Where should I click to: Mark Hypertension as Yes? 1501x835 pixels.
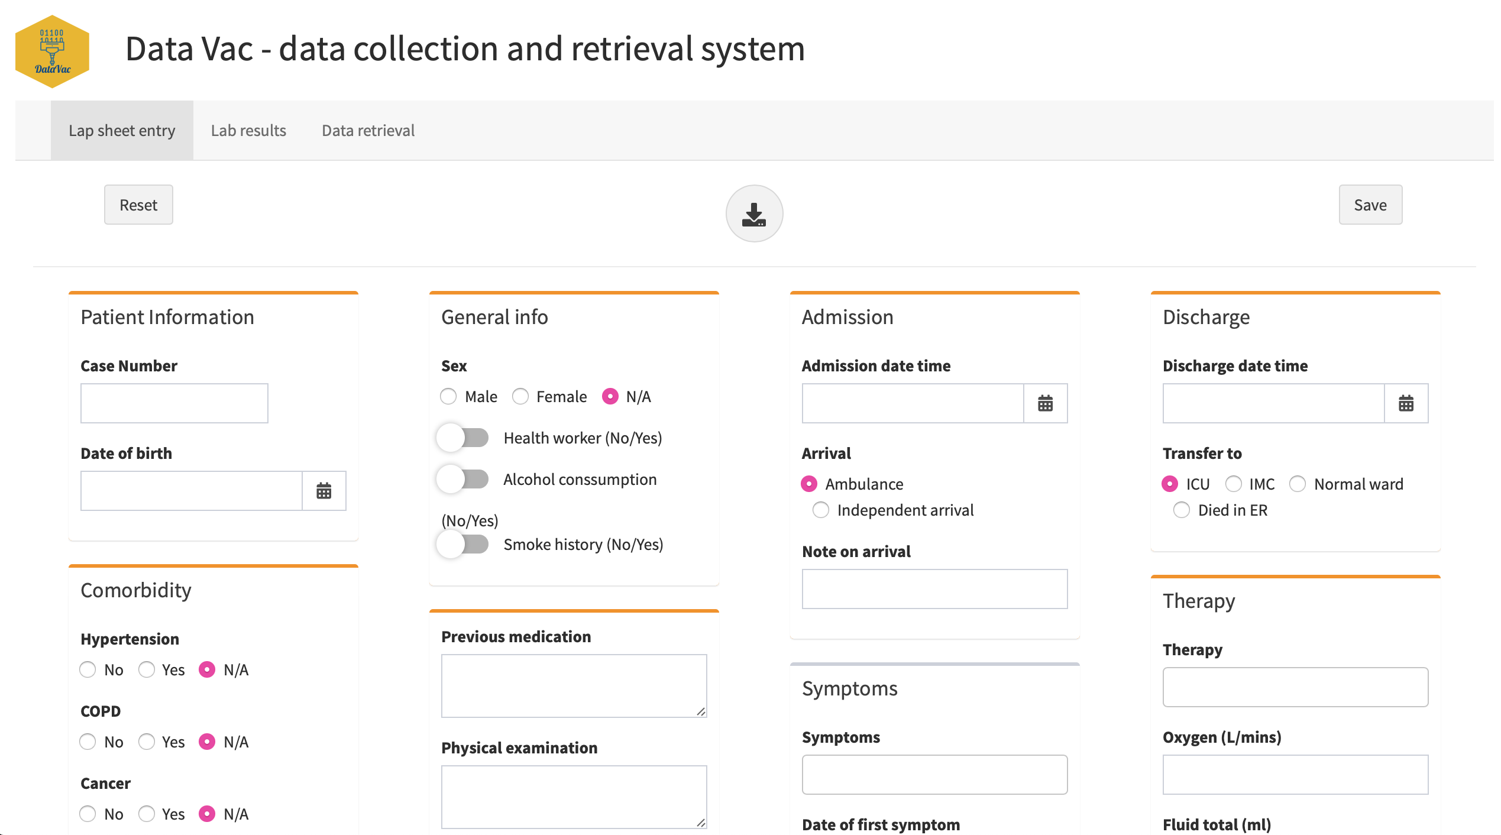pyautogui.click(x=147, y=669)
